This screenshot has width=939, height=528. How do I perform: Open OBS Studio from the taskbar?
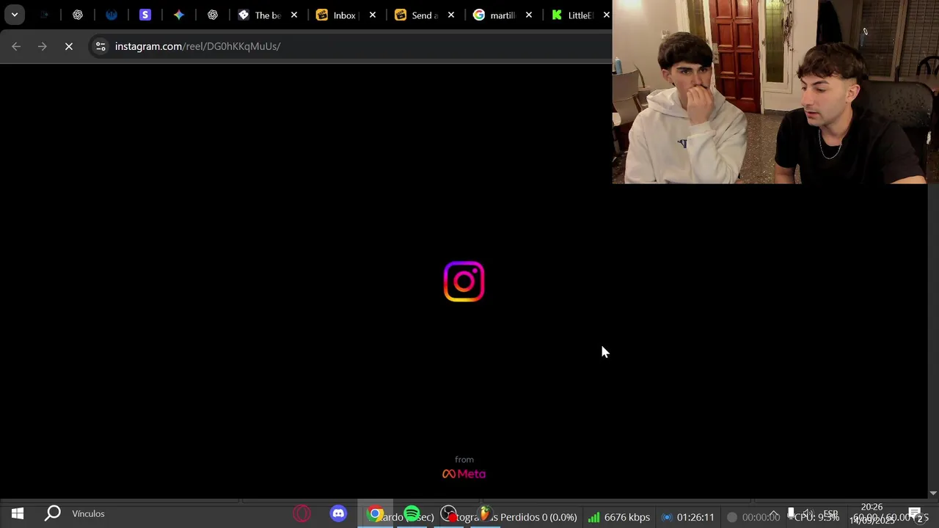pos(448,514)
